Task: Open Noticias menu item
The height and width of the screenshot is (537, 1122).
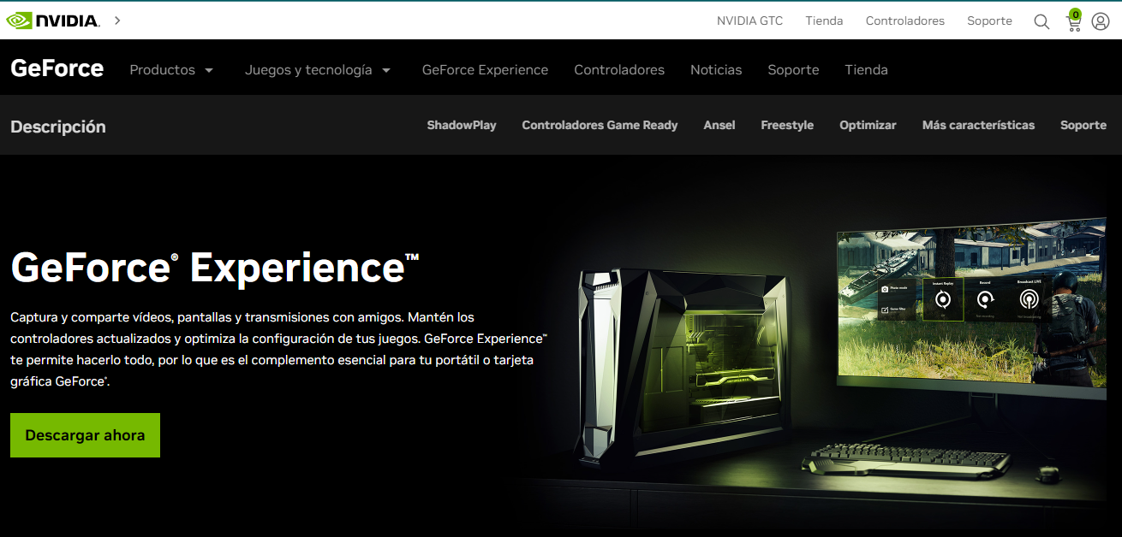Action: tap(716, 70)
